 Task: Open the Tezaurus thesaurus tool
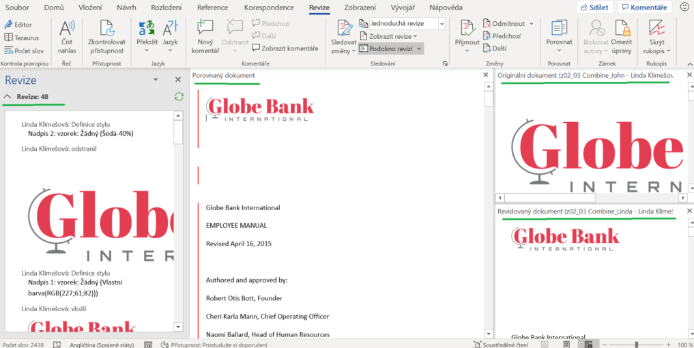pyautogui.click(x=21, y=38)
